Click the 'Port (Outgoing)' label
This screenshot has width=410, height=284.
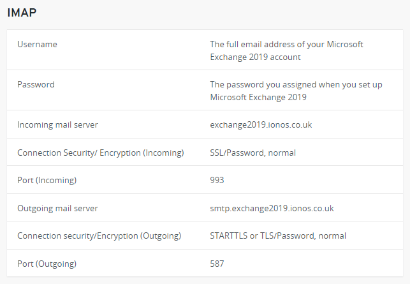[47, 264]
